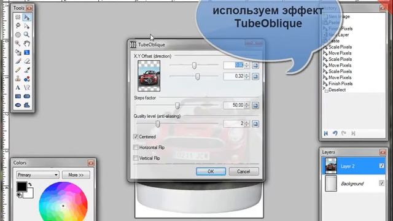Select the Rounded Rectangle tool

pos(26,96)
